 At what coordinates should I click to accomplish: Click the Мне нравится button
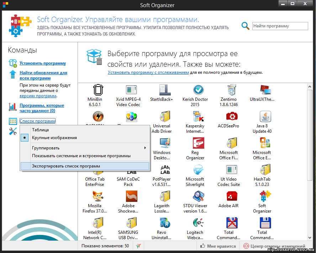[218, 246]
